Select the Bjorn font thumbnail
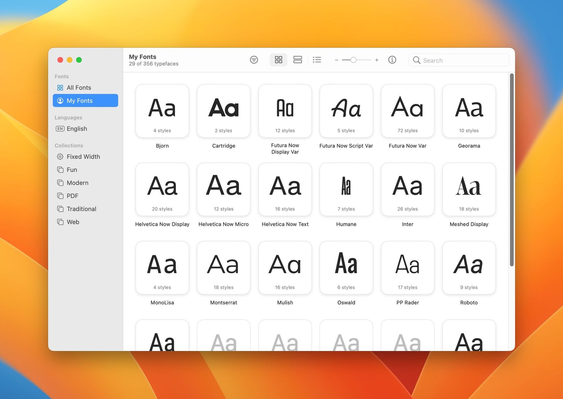 pyautogui.click(x=162, y=111)
